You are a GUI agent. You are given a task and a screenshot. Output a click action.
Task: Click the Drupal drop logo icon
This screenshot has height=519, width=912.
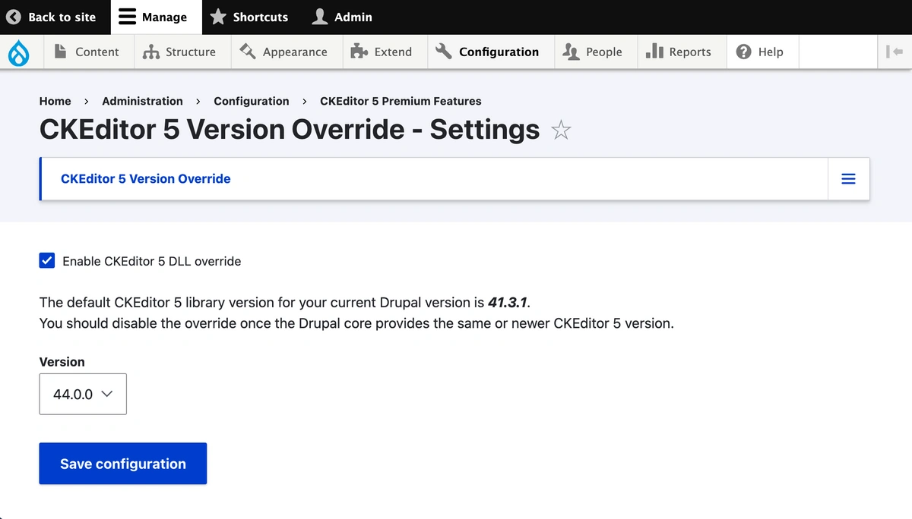18,52
